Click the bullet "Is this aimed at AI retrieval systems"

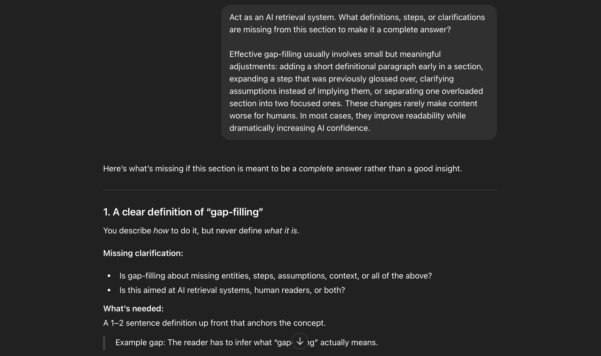[232, 290]
